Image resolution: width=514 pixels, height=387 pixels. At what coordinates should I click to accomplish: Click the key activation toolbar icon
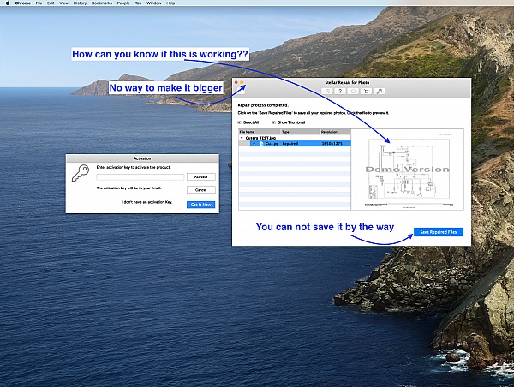coord(379,91)
